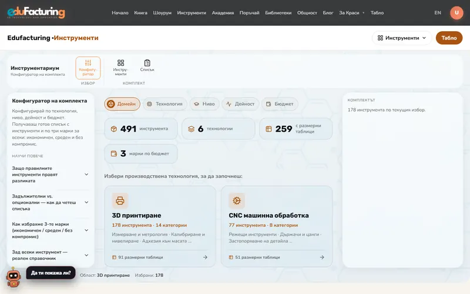Open Шоурум in navigation
This screenshot has width=470, height=294.
point(162,12)
